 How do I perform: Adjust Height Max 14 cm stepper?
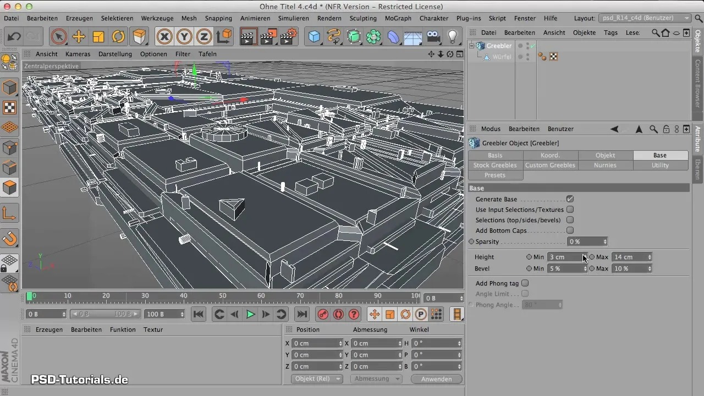coord(650,257)
